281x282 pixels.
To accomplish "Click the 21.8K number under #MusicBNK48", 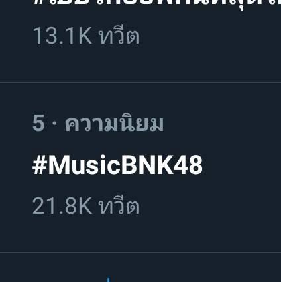I will coord(62,206).
